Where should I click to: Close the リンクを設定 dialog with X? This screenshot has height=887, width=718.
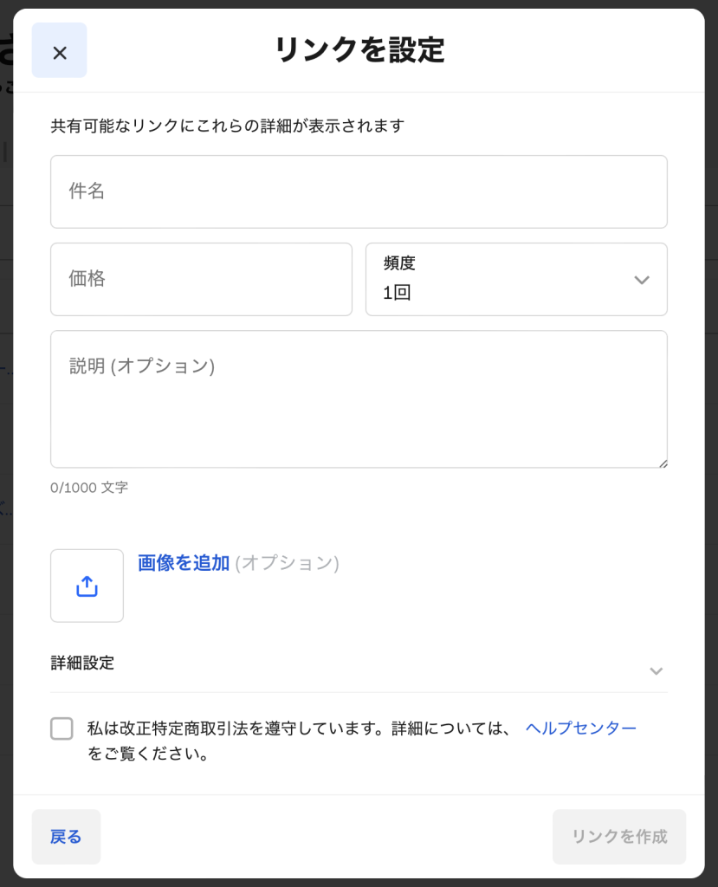pos(60,51)
